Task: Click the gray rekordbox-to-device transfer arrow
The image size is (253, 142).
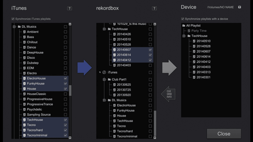Action: pos(170,68)
